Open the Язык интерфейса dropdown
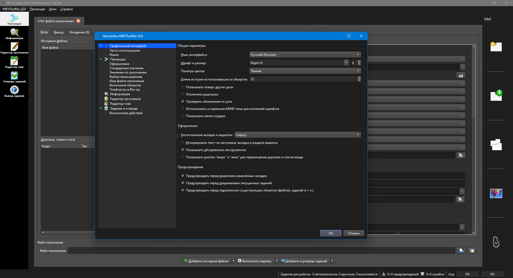The image size is (513, 278). pos(305,55)
